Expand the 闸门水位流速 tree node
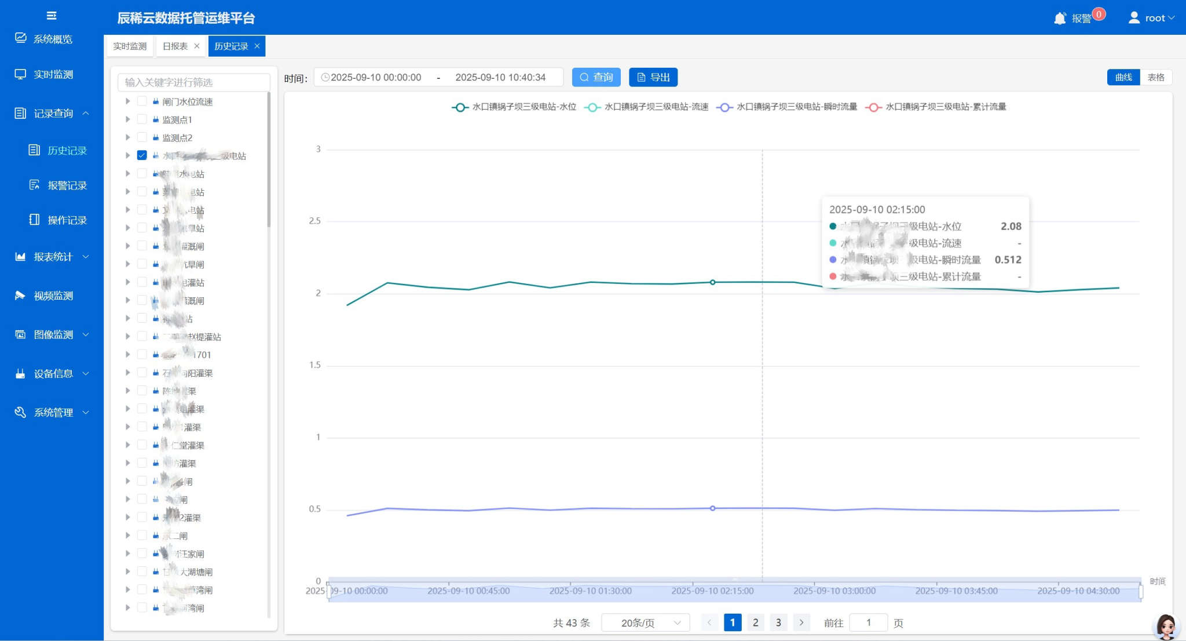The width and height of the screenshot is (1186, 641). tap(127, 101)
